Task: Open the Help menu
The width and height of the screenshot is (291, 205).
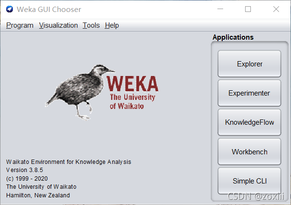Action: 112,25
